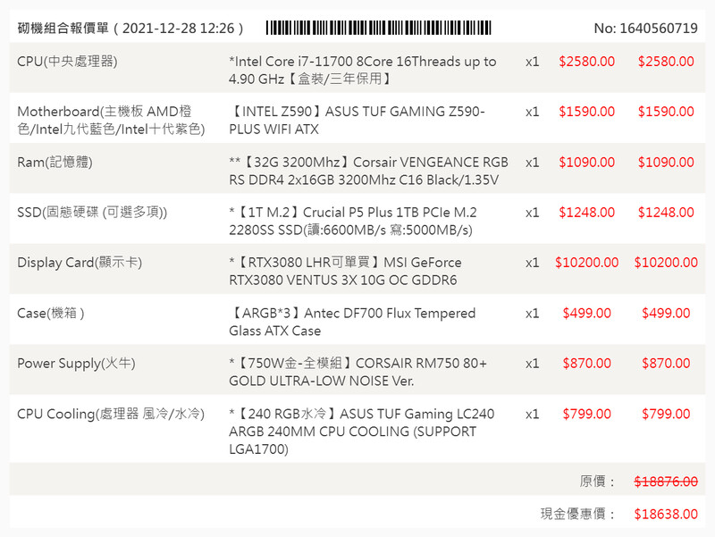The height and width of the screenshot is (537, 715).
Task: Select the SSD(固態硬碟) category label
Action: point(92,212)
